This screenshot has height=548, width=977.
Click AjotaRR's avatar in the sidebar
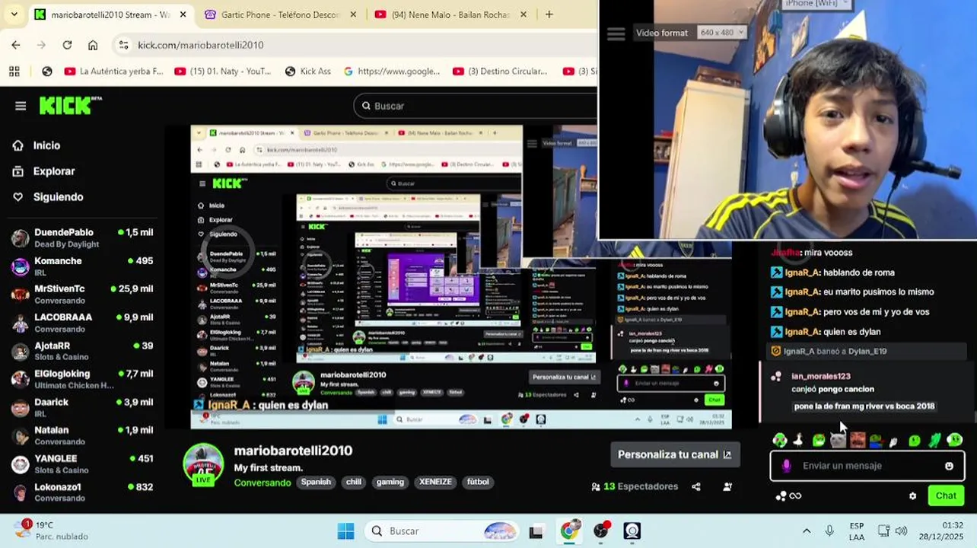pos(21,351)
